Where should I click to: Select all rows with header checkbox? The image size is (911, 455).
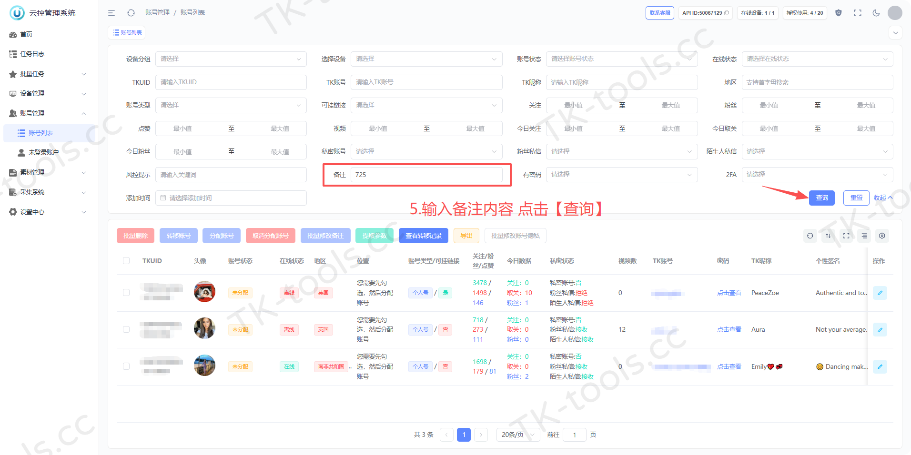pyautogui.click(x=126, y=261)
